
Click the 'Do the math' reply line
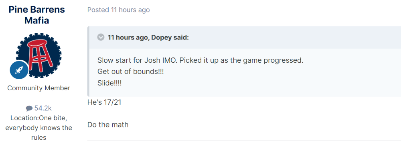click(108, 125)
